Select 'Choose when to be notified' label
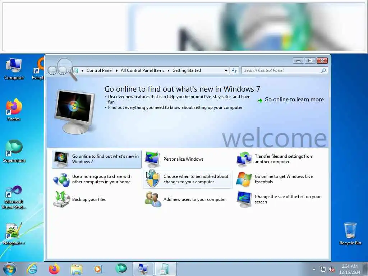The width and height of the screenshot is (368, 276). tap(196, 179)
